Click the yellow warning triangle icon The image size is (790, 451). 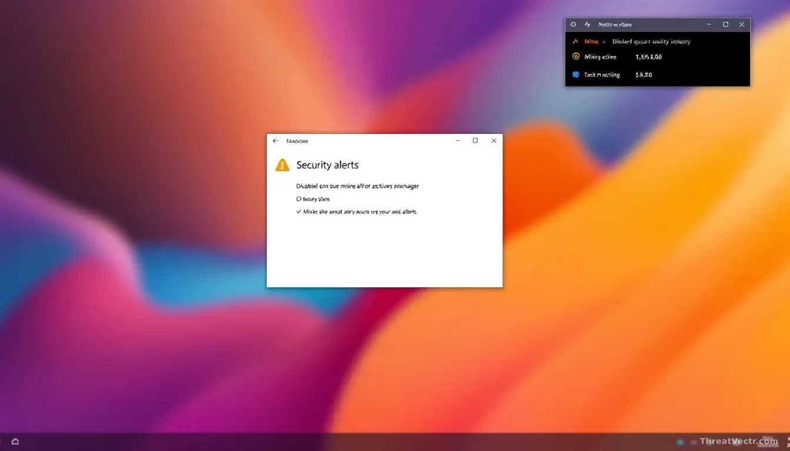(x=282, y=165)
